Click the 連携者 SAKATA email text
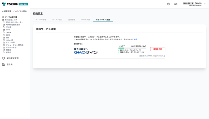Screen dimensions: 209x119 (x=152, y=56)
